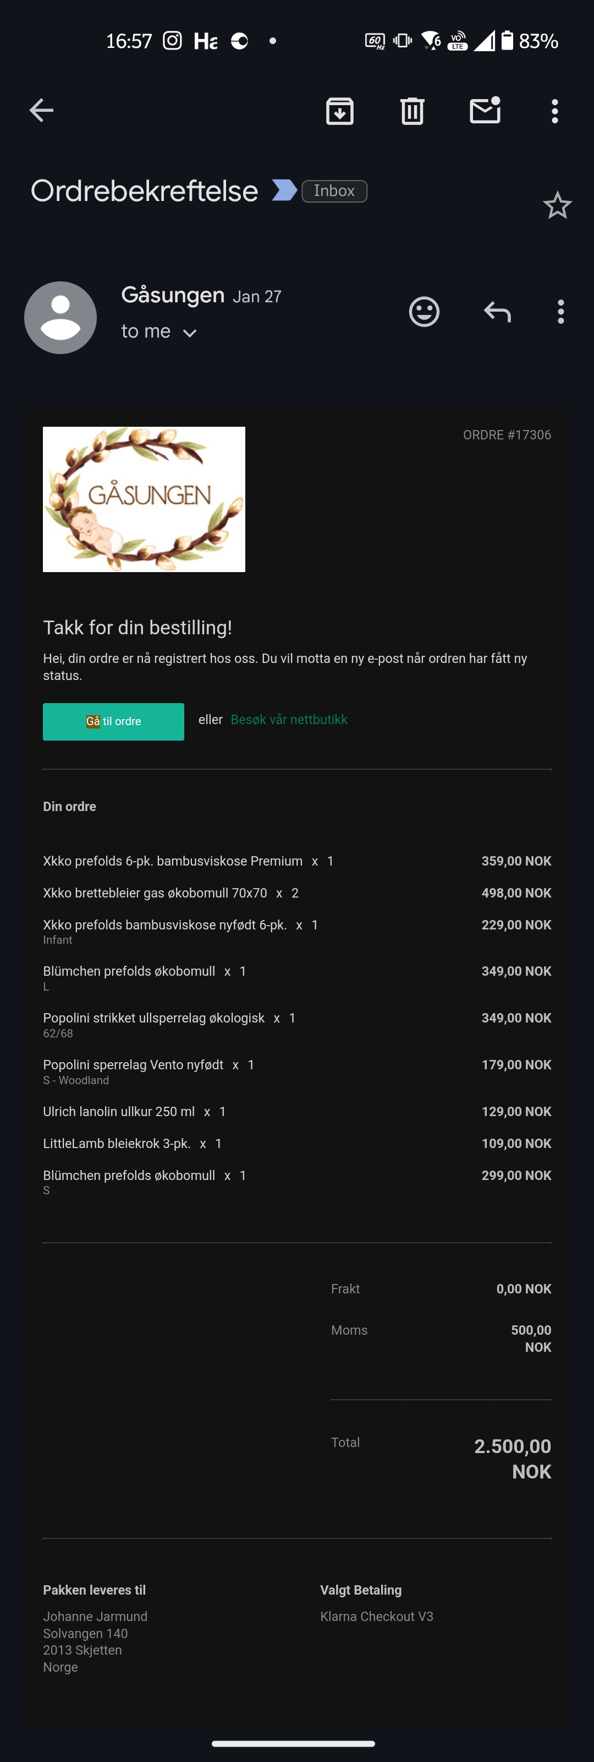Reply to the Gåsungen message

pos(498,312)
